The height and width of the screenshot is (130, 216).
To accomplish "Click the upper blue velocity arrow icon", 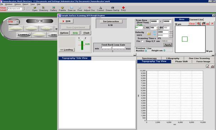I will [x=155, y=32].
